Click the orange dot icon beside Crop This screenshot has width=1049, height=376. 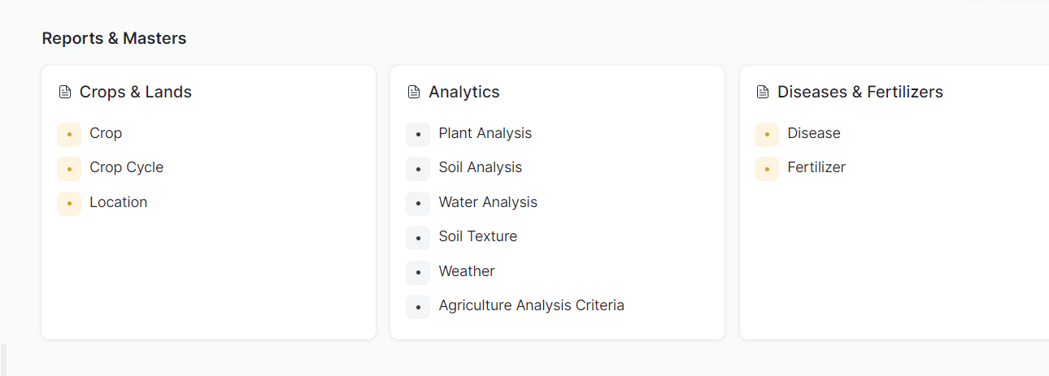coord(69,134)
